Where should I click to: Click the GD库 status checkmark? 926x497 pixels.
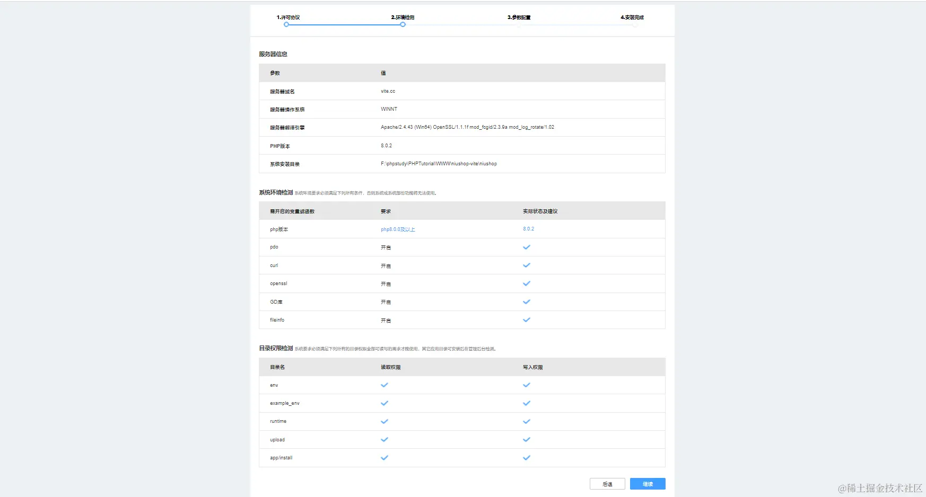527,302
